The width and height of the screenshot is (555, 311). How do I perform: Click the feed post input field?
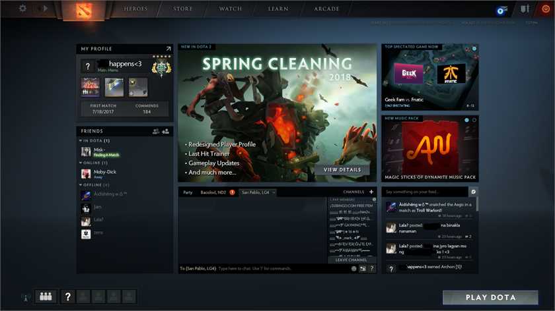point(425,191)
